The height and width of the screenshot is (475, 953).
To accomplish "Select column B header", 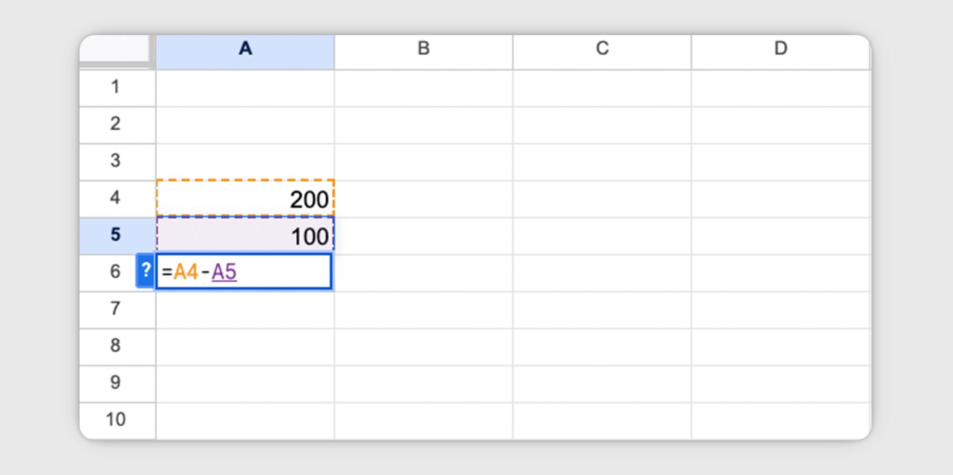I will [423, 49].
